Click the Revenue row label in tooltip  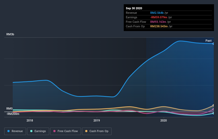pyautogui.click(x=131, y=13)
